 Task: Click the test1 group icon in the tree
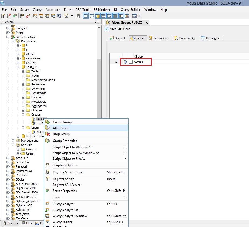coord(33,123)
